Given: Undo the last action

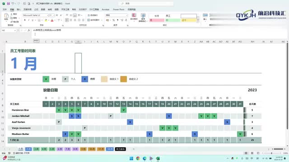Looking at the screenshot, I should pos(13,4).
